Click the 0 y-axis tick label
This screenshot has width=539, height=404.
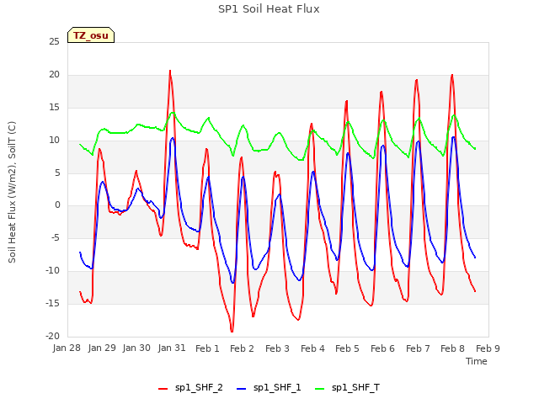[57, 205]
